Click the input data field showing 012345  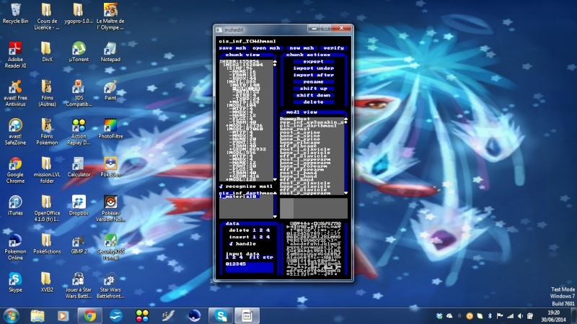[x=250, y=266]
